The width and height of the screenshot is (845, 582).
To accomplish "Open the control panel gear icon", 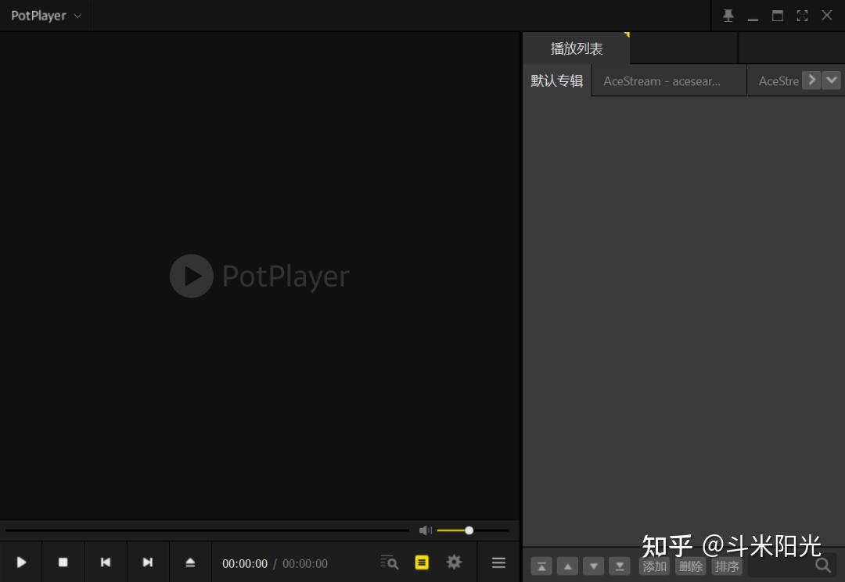I will tap(455, 562).
